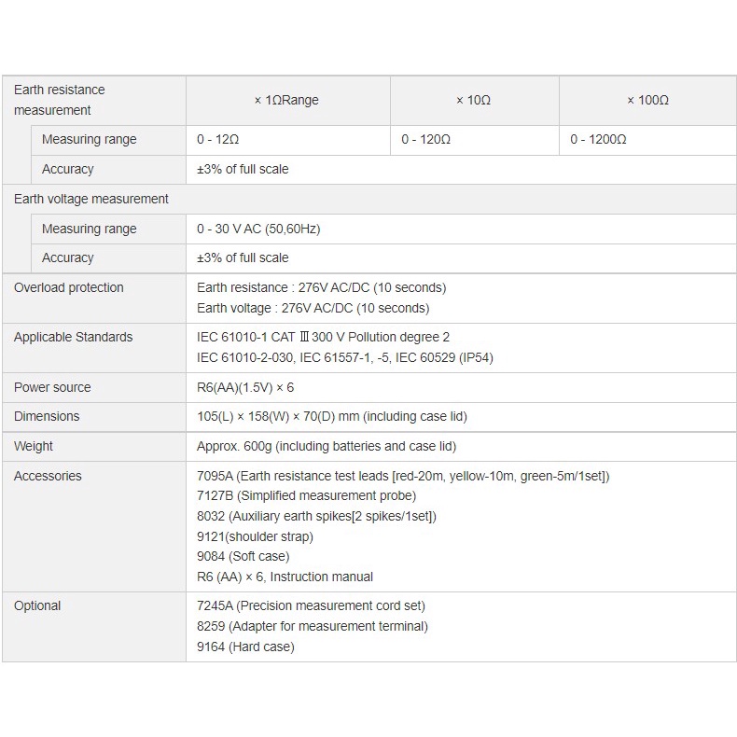Click the 0 - 1200Ω measuring range cell
The height and width of the screenshot is (737, 737).
click(647, 140)
